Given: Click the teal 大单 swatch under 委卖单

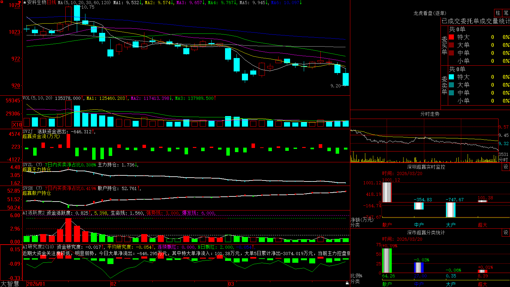Looking at the screenshot, I should [x=451, y=85].
